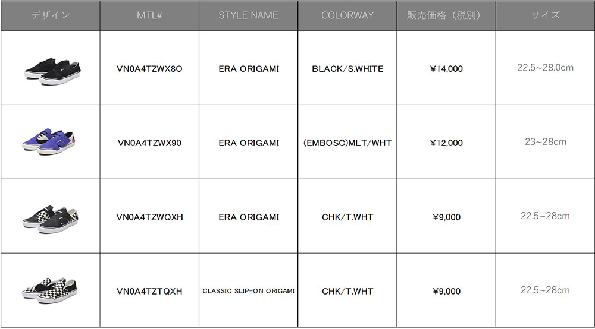Select the purple Era Origami shoe thumbnail
The height and width of the screenshot is (329, 595).
tap(50, 143)
